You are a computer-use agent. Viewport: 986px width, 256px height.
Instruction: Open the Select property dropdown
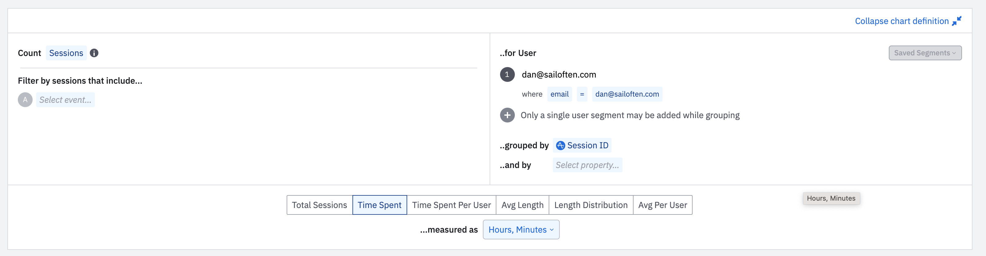[587, 165]
